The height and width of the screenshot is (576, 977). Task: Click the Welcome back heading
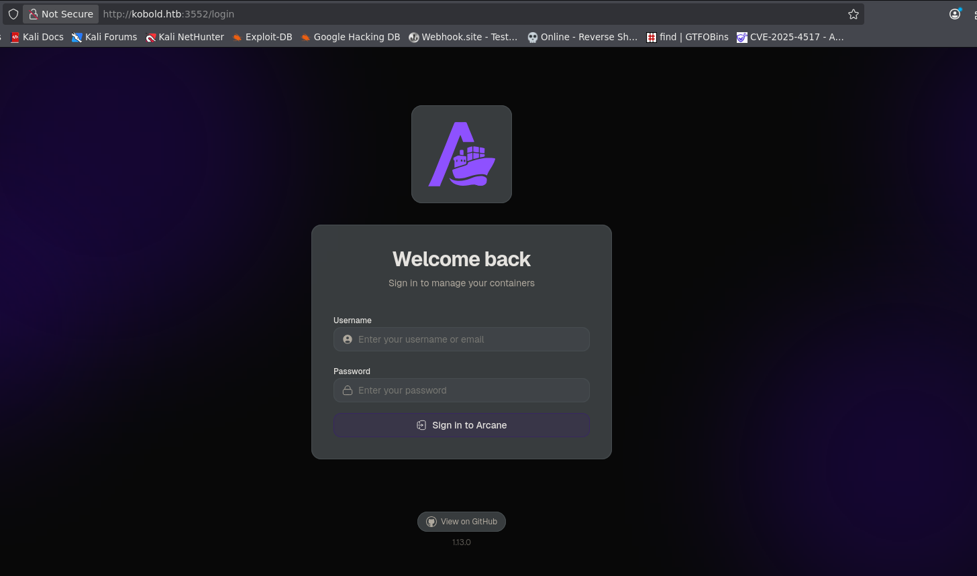(x=462, y=259)
